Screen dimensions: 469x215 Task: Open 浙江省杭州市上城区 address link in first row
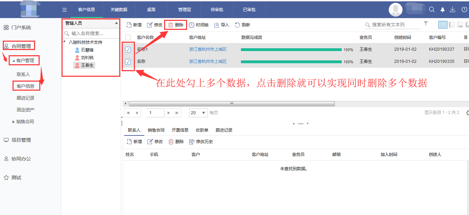tap(208, 50)
